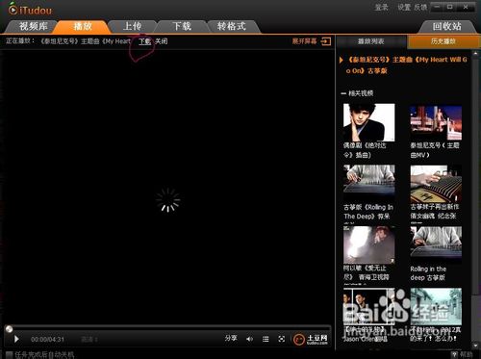The image size is (481, 359).
Task: Click the 土豆网 tudou.com logo
Action: pyautogui.click(x=311, y=339)
